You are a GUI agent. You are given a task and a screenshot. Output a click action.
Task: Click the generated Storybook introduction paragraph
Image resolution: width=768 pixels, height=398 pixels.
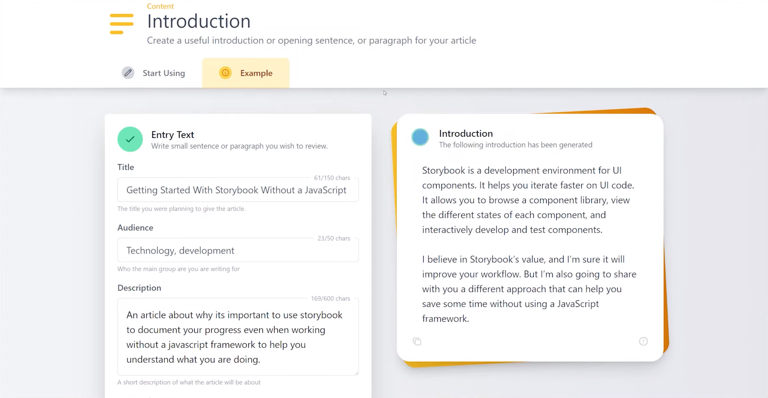528,200
